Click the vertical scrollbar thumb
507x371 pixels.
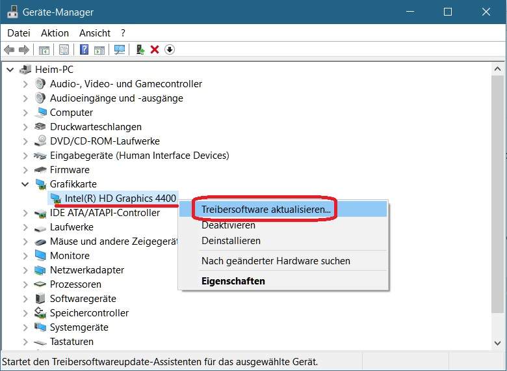[x=498, y=194]
